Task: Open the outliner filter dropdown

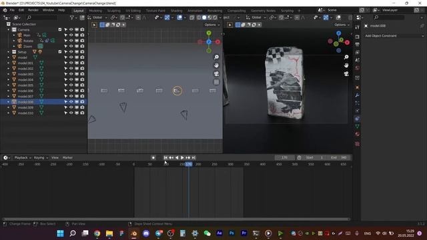Action: point(73,17)
